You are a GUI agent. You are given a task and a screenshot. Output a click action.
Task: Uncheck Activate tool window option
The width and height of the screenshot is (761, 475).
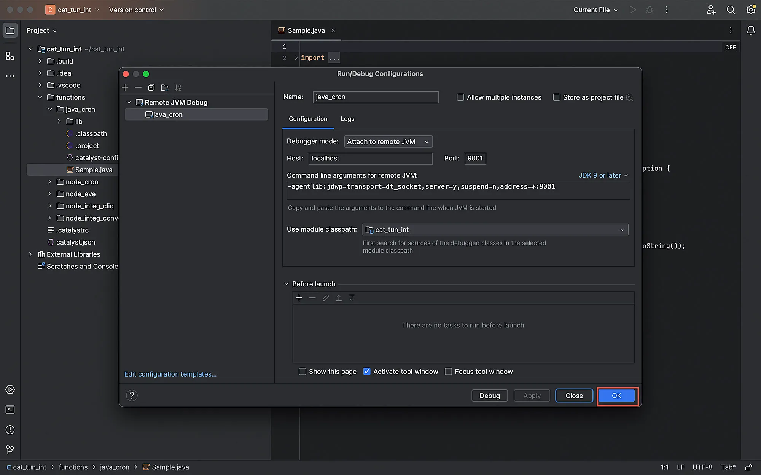click(367, 372)
